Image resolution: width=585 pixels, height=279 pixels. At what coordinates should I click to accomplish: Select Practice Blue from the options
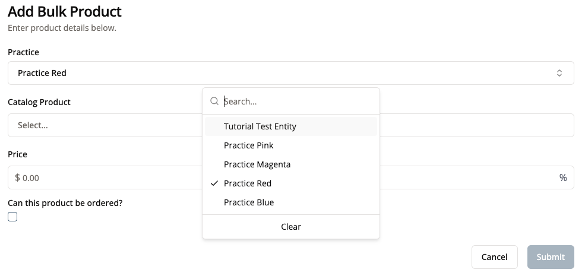pyautogui.click(x=249, y=202)
